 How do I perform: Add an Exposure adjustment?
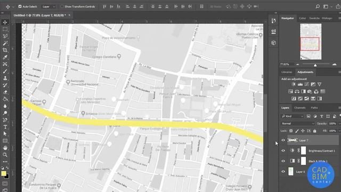click(313, 84)
